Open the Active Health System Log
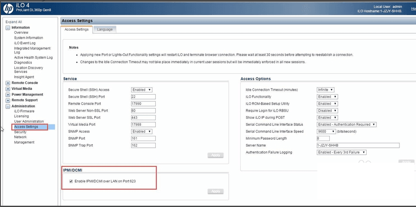 (x=34, y=57)
